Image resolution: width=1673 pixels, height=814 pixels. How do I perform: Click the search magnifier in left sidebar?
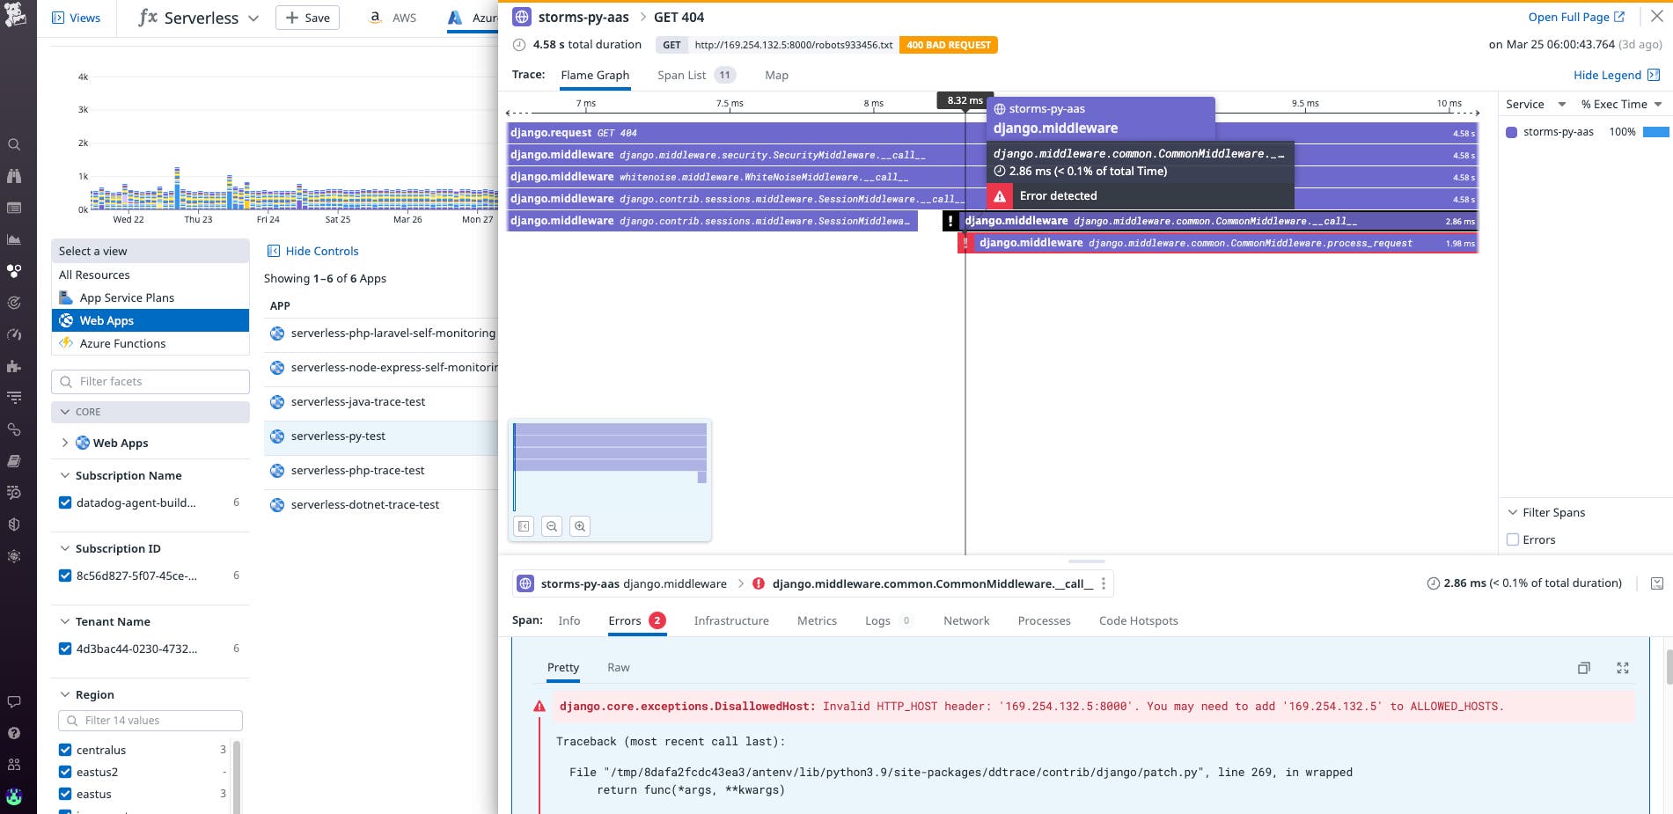point(14,144)
